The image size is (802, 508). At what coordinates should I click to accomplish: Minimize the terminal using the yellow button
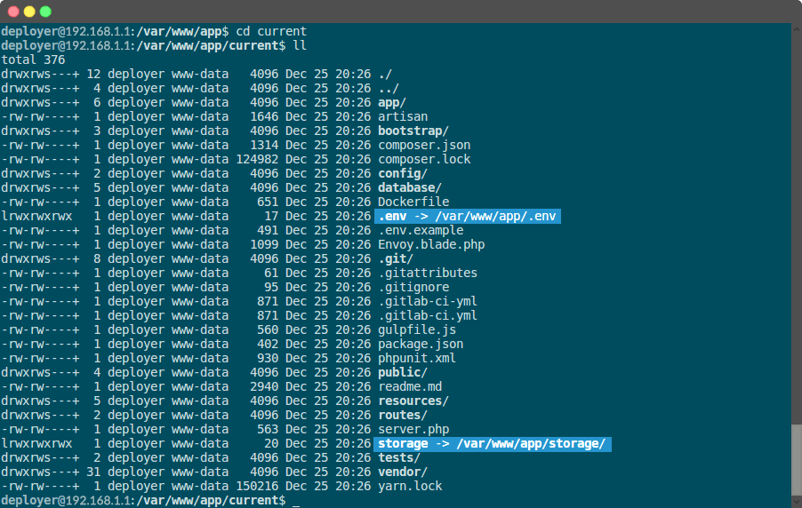(x=29, y=12)
